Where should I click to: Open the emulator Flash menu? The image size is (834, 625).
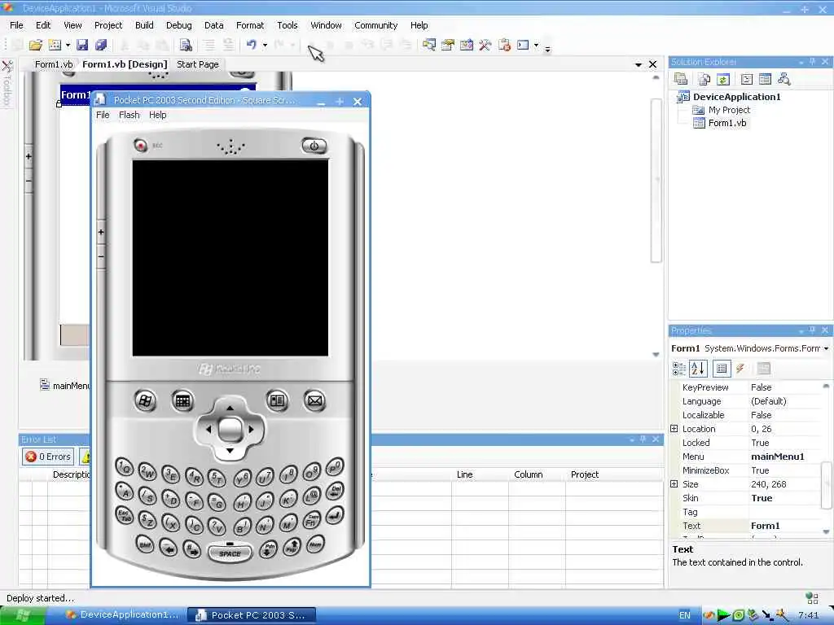pos(129,115)
